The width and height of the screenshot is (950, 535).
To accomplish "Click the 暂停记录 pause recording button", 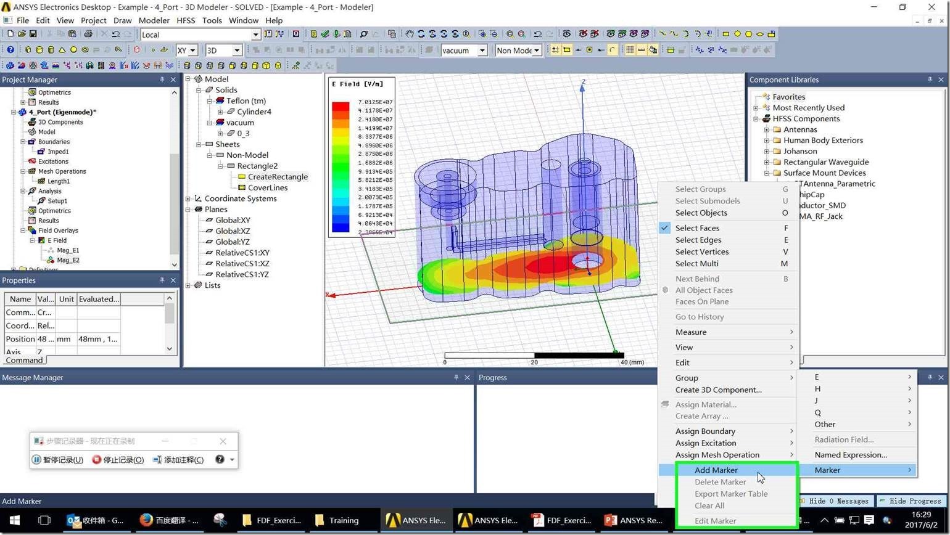I will coord(58,460).
